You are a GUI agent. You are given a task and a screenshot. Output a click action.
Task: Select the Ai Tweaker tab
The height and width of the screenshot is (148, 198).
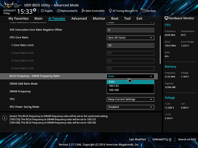57,18
